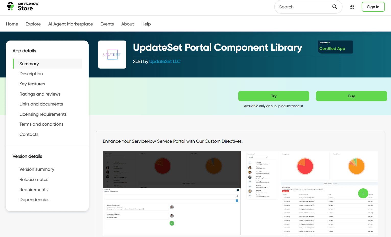View Licensing requirements in the sidebar
Screen dimensions: 391x237
(43, 114)
